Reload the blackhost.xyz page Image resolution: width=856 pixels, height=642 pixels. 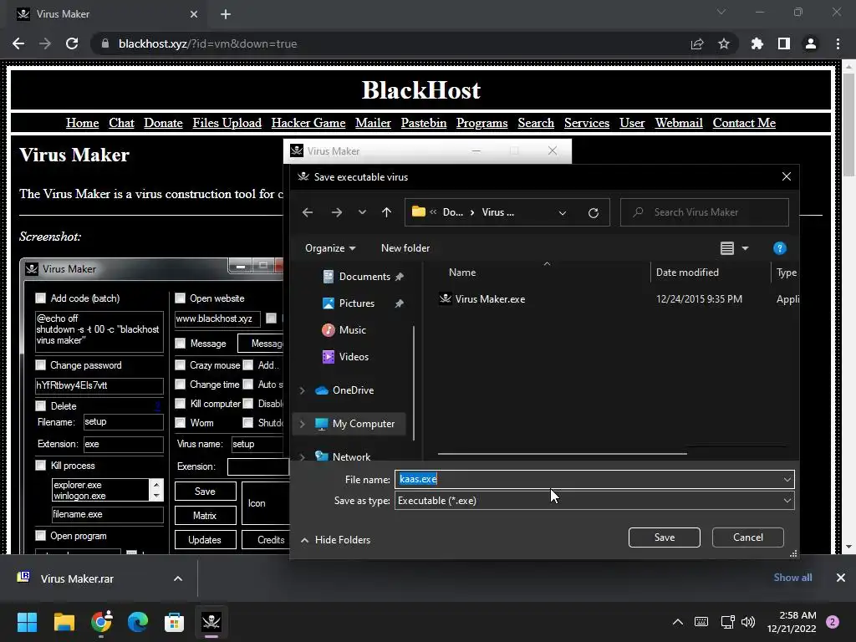[x=72, y=43]
